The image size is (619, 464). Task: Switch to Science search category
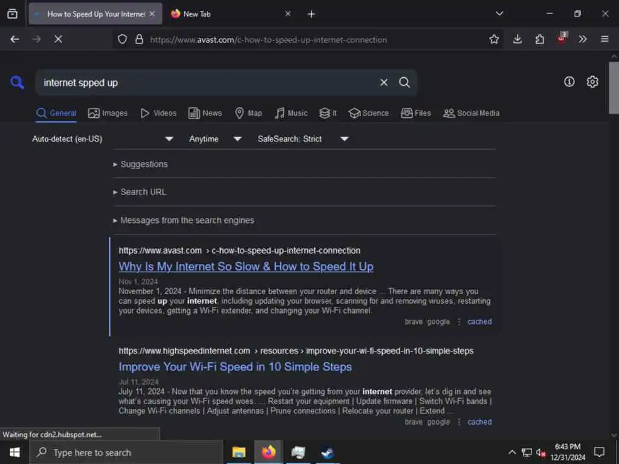click(369, 113)
